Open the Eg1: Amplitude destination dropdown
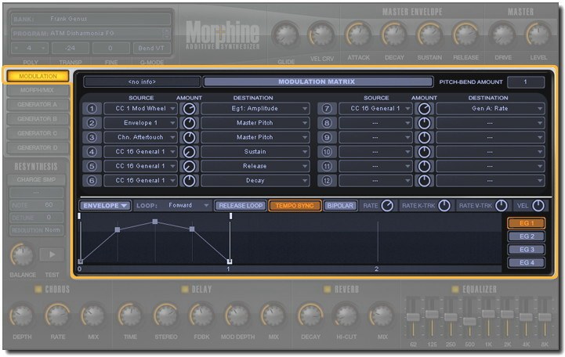Image resolution: width=565 pixels, height=357 pixels. (x=255, y=109)
